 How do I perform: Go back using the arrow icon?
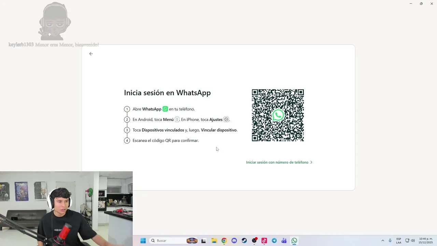(91, 54)
